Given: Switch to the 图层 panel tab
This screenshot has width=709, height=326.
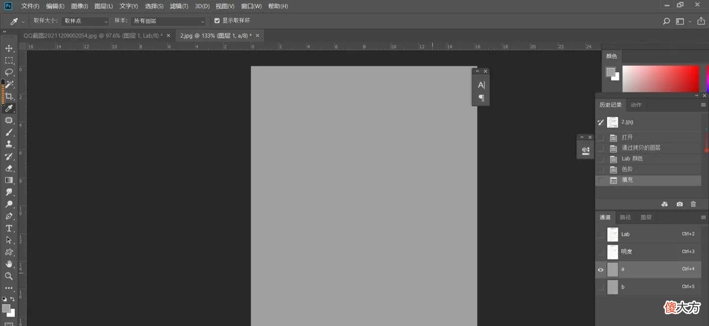Looking at the screenshot, I should [x=646, y=217].
